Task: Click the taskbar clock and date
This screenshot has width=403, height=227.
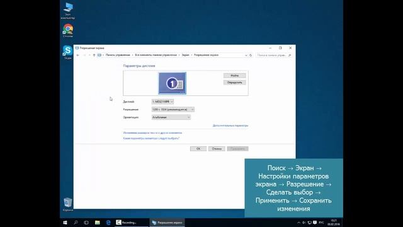Action: point(334,223)
